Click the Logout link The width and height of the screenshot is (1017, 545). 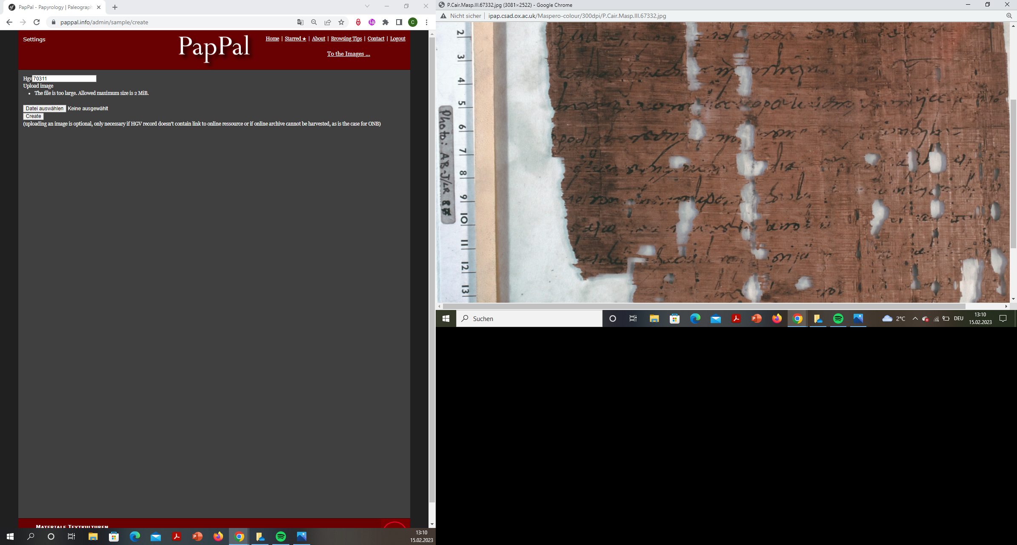click(x=397, y=38)
